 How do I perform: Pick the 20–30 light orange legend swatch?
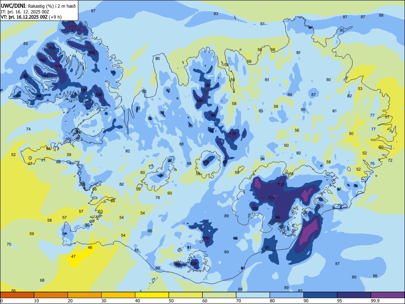[x=85, y=295]
